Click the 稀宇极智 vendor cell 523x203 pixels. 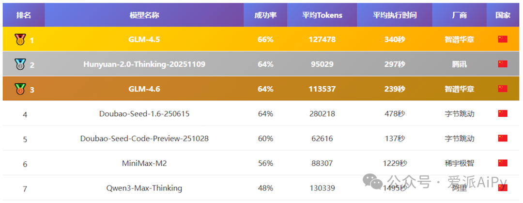tap(459, 163)
